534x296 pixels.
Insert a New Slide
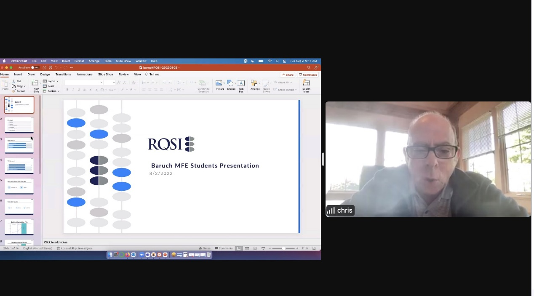tap(36, 85)
